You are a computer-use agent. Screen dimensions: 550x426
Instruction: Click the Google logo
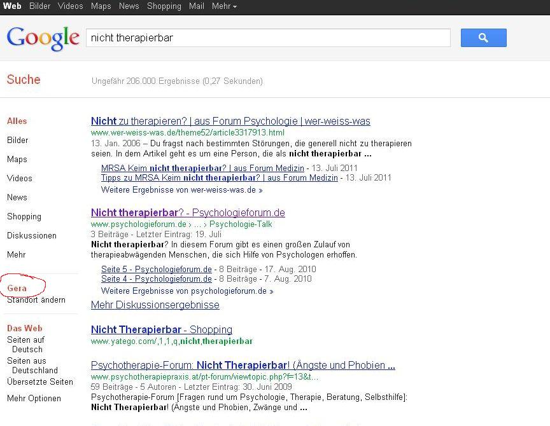[43, 38]
